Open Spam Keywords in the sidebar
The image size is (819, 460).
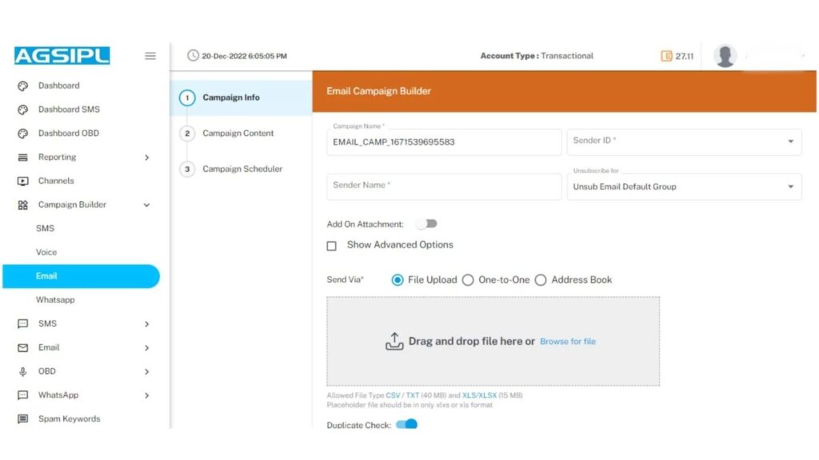pyautogui.click(x=69, y=418)
